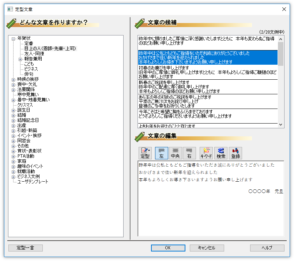Select 賞状・表彰状 tree item
This screenshot has height=261, width=294.
pos(30,151)
